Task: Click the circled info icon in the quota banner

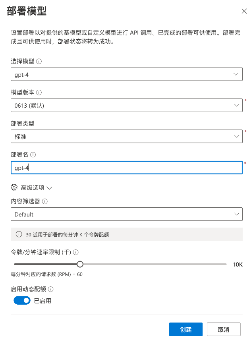Action: pyautogui.click(x=18, y=234)
